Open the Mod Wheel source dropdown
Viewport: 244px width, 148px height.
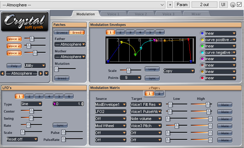click(110, 126)
